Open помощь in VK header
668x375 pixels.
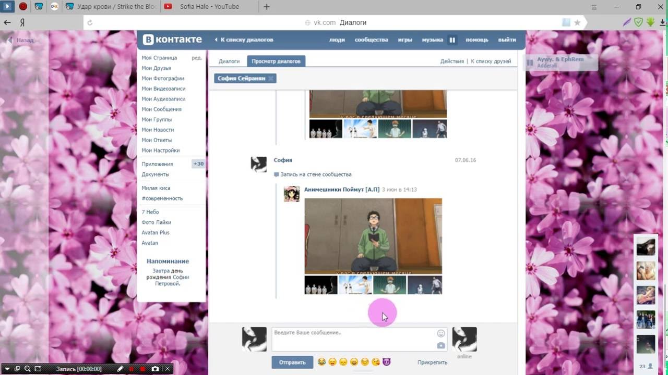[477, 40]
